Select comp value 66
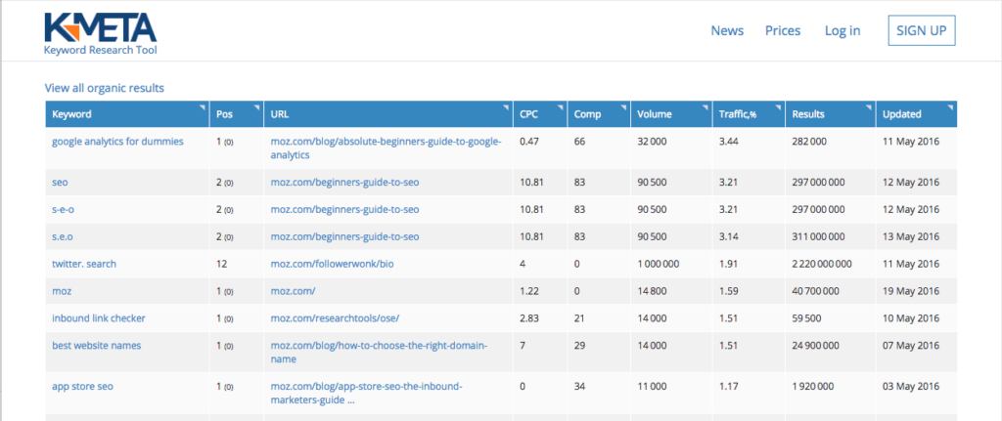This screenshot has width=1002, height=421. point(579,141)
